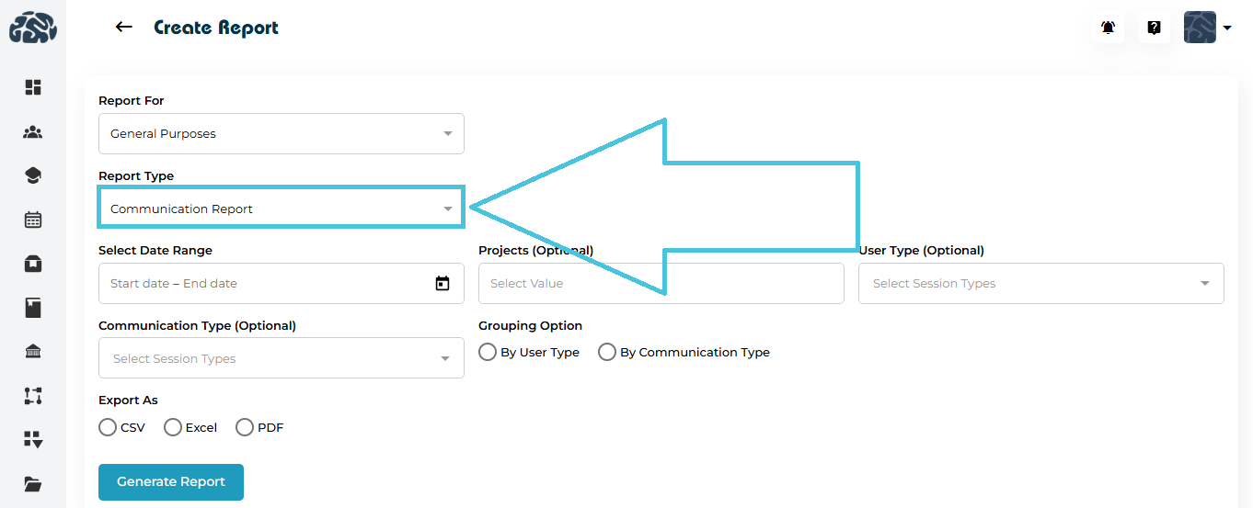This screenshot has width=1253, height=508.
Task: Open the Report Type dropdown
Action: point(282,209)
